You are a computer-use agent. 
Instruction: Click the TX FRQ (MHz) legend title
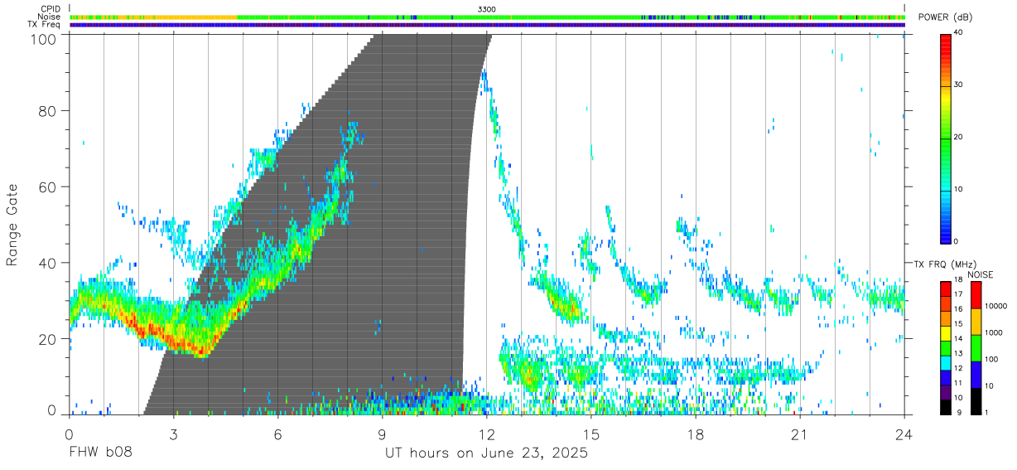[943, 264]
